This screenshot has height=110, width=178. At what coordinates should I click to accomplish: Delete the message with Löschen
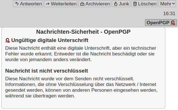click(x=144, y=4)
